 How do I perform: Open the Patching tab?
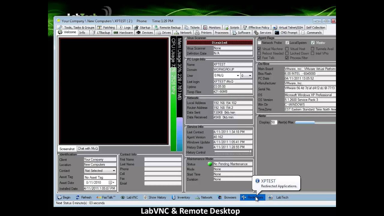106,27
